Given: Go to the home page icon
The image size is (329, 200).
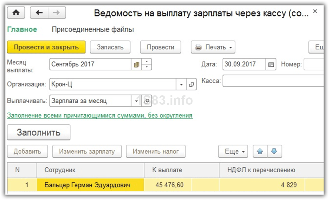Looking at the screenshot, I should point(16,13).
